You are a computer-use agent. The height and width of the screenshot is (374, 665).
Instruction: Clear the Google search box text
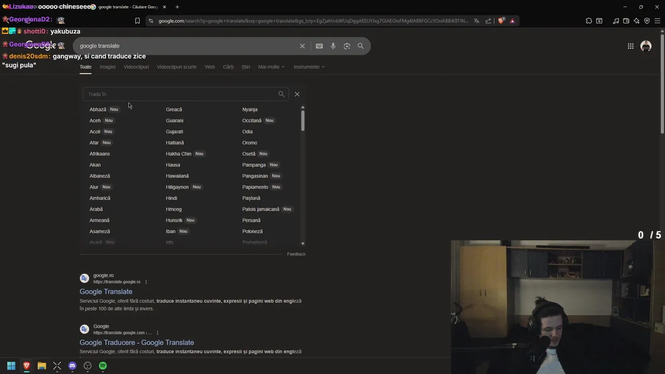point(302,46)
